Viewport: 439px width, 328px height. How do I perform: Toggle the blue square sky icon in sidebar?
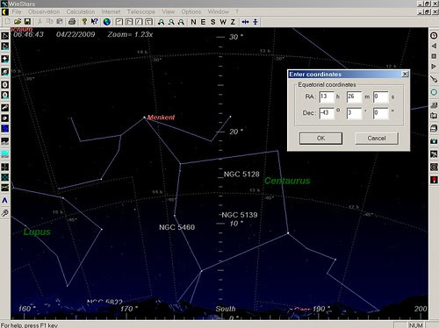click(x=5, y=129)
